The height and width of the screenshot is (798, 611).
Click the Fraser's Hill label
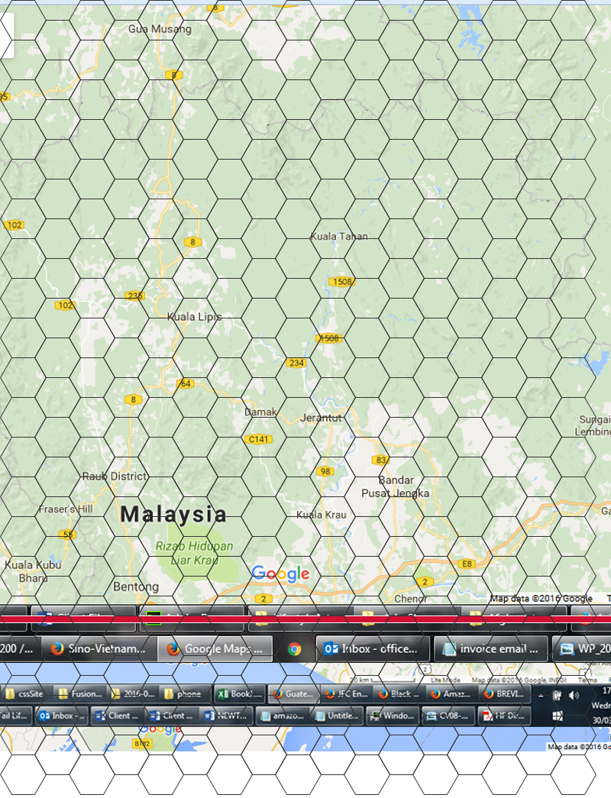point(66,509)
